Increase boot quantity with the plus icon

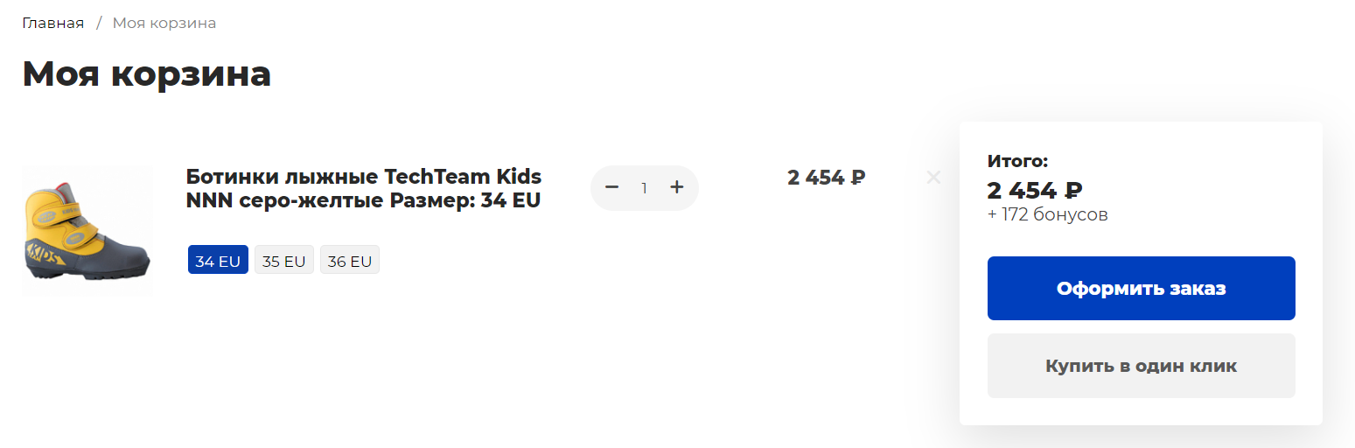pyautogui.click(x=676, y=187)
